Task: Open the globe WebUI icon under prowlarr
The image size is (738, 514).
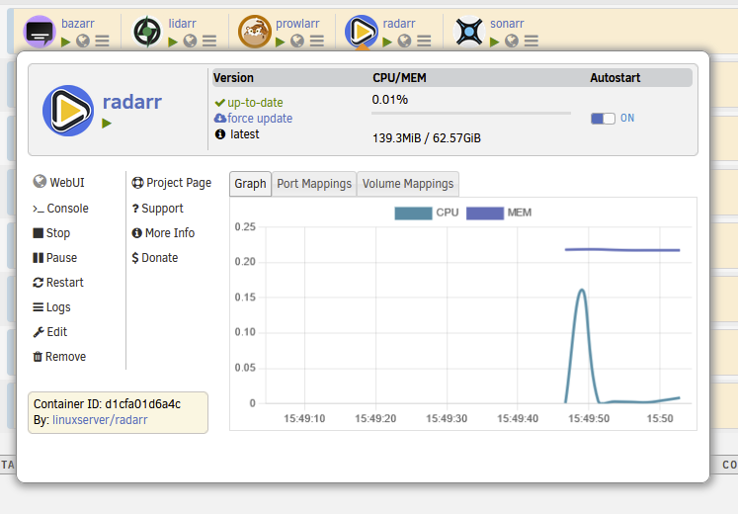Action: pos(297,42)
